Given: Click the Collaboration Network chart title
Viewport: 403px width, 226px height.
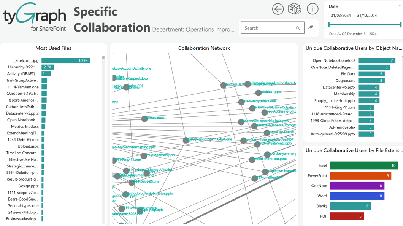Looking at the screenshot, I should pos(204,48).
